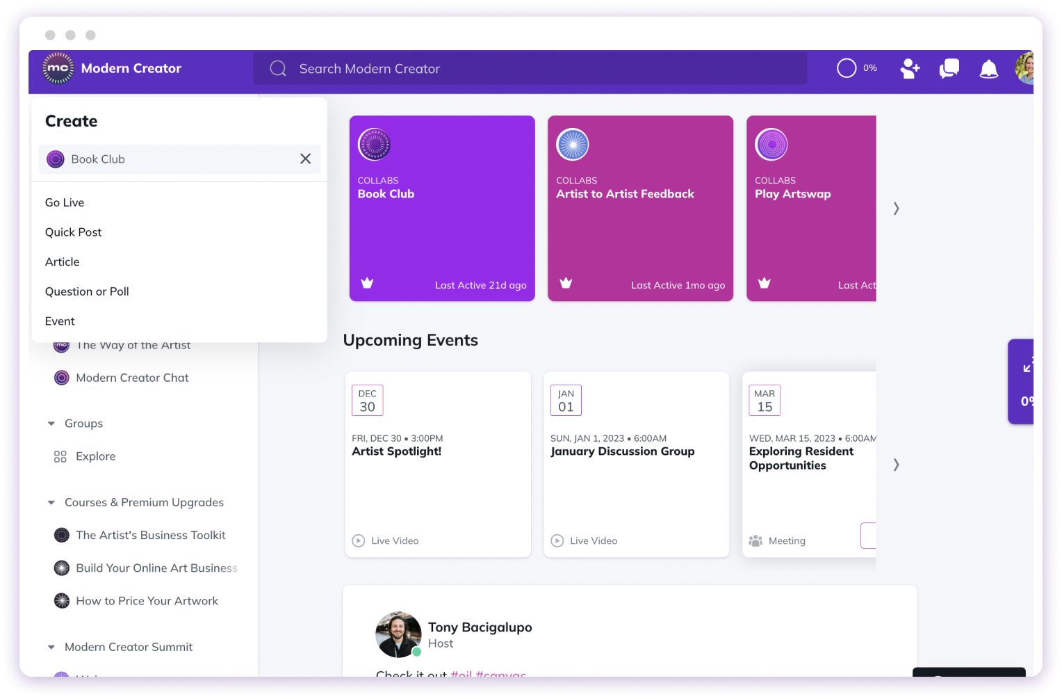Viewport: 1062px width, 699px height.
Task: Click the Modern Creator Chat icon
Action: (x=62, y=378)
